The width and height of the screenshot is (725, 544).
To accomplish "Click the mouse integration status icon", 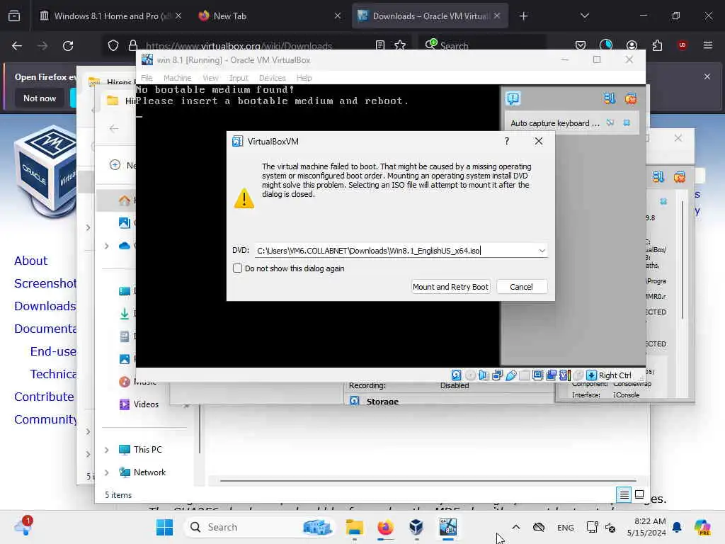I will pos(578,375).
